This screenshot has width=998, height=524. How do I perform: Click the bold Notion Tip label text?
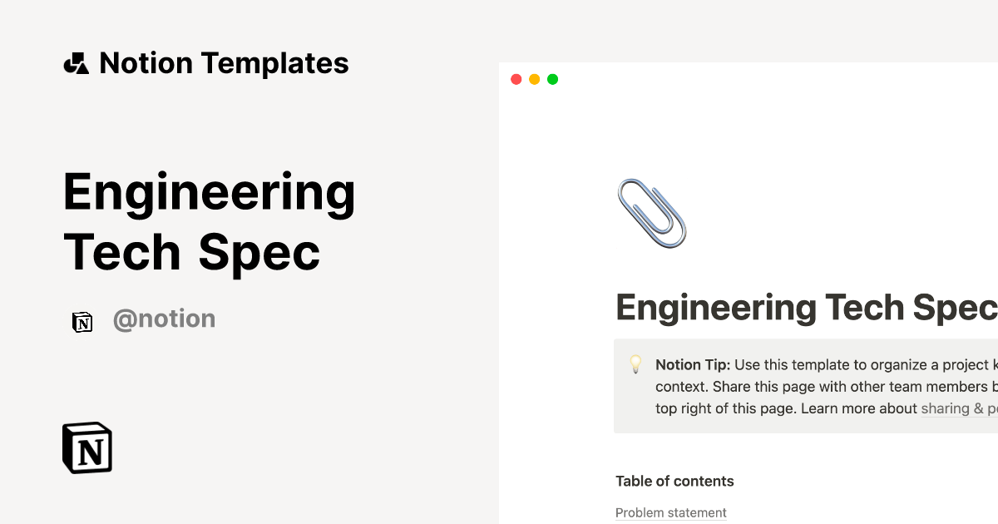(x=690, y=364)
